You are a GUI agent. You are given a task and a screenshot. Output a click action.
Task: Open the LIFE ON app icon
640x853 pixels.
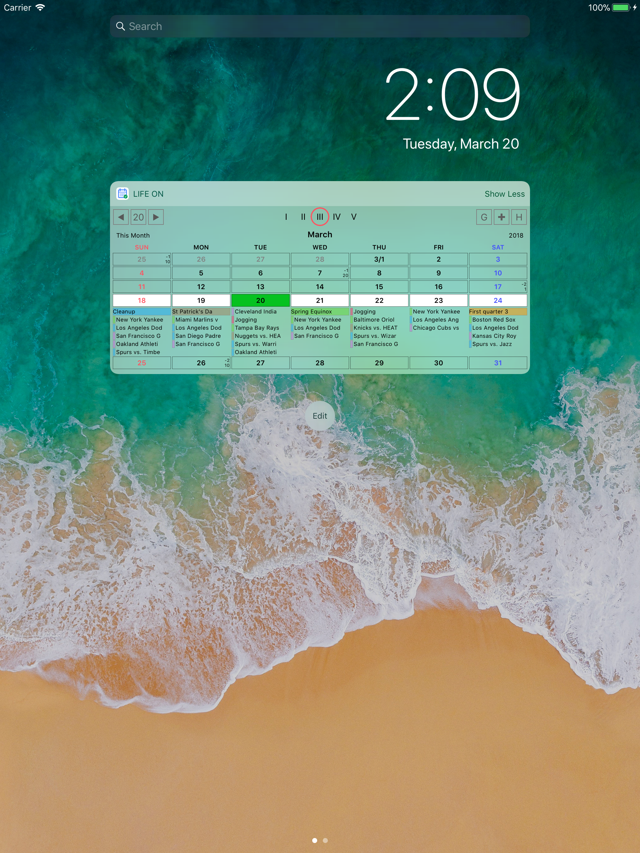coord(122,194)
